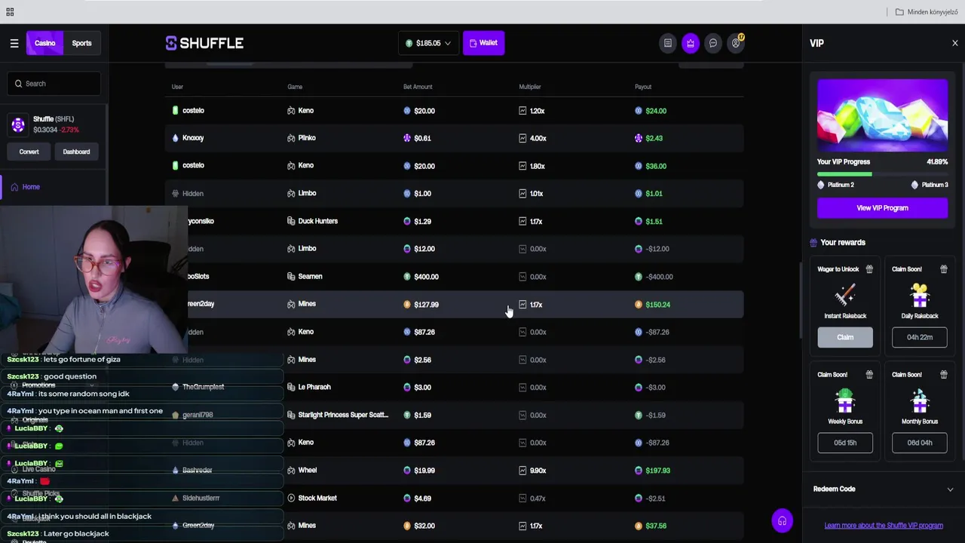This screenshot has height=543, width=965.
Task: Switch to the Casino tab
Action: click(44, 43)
